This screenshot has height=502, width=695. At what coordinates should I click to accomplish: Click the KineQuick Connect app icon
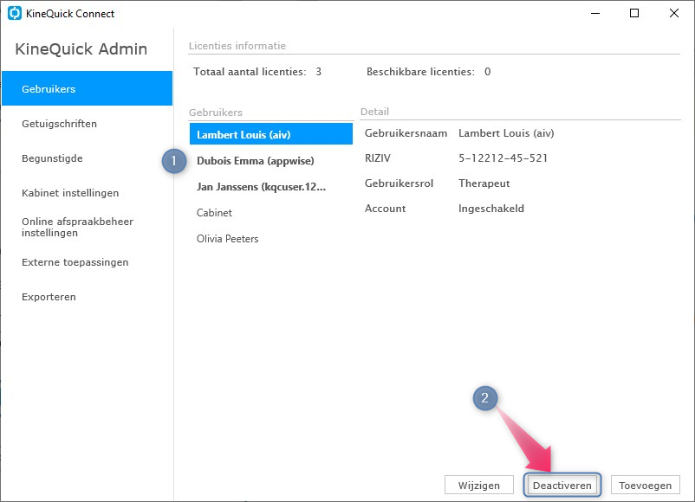tap(15, 13)
